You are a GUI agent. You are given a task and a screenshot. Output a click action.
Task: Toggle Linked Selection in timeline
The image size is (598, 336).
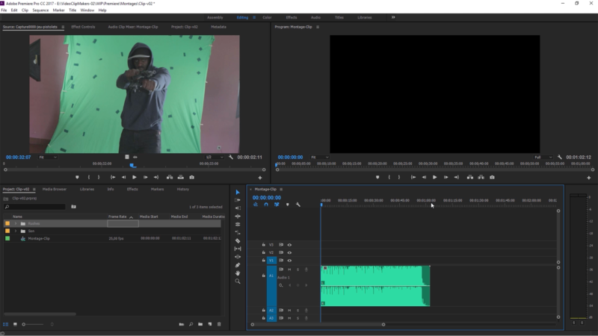[x=277, y=205]
